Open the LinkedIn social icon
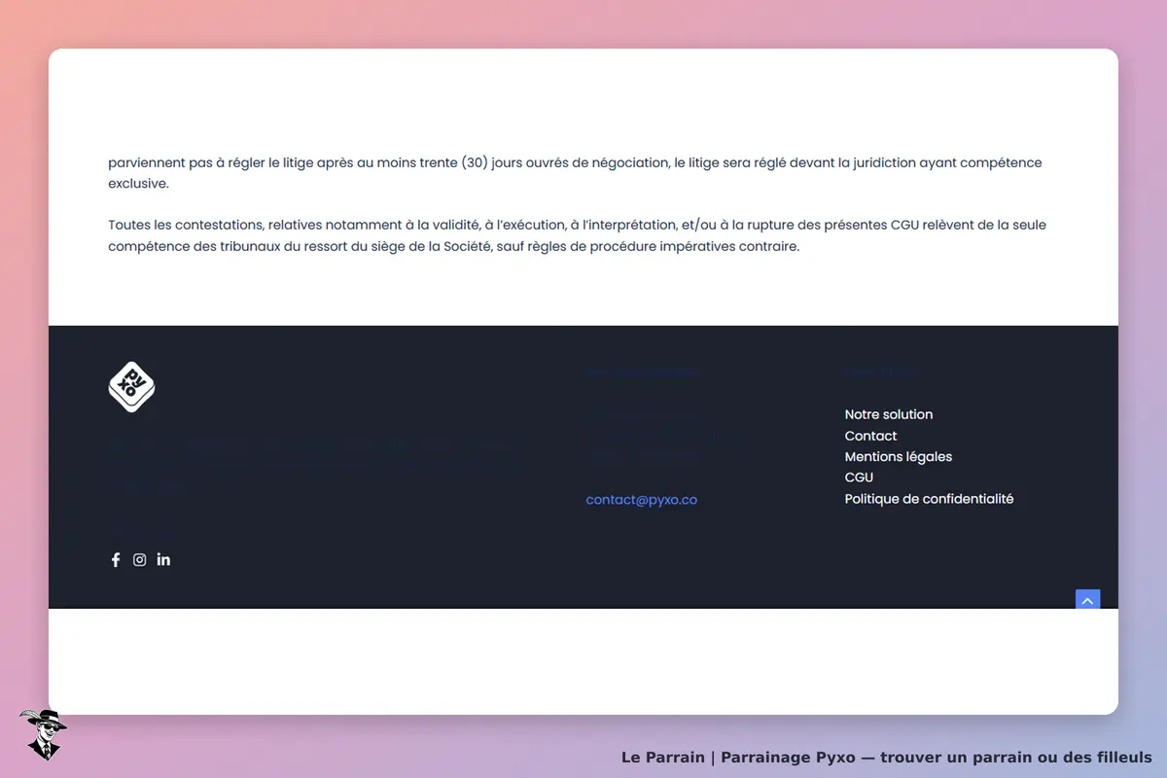This screenshot has width=1167, height=778. tap(163, 560)
